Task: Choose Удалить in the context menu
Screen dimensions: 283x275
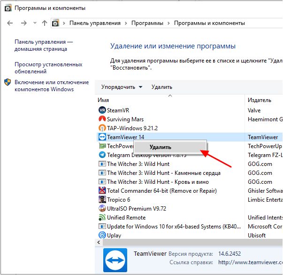Action: (x=170, y=147)
